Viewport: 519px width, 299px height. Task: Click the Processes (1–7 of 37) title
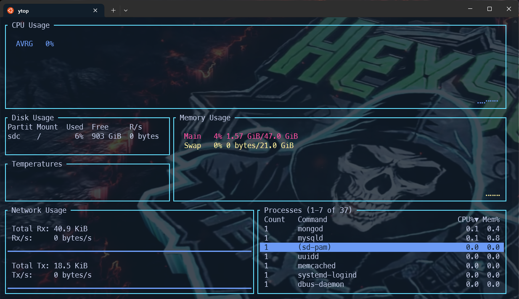(x=308, y=210)
